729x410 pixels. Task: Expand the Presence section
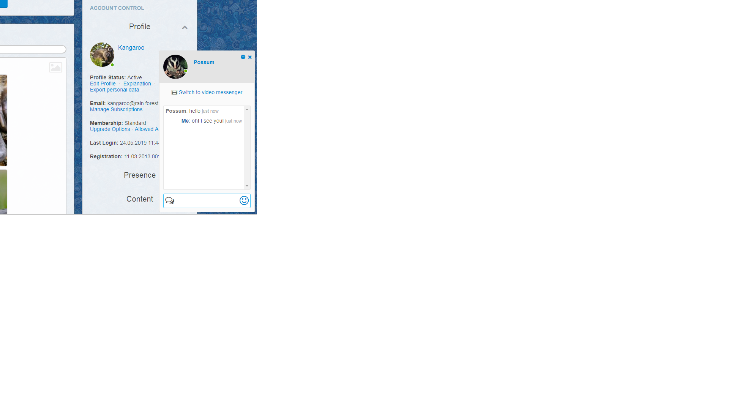click(140, 175)
